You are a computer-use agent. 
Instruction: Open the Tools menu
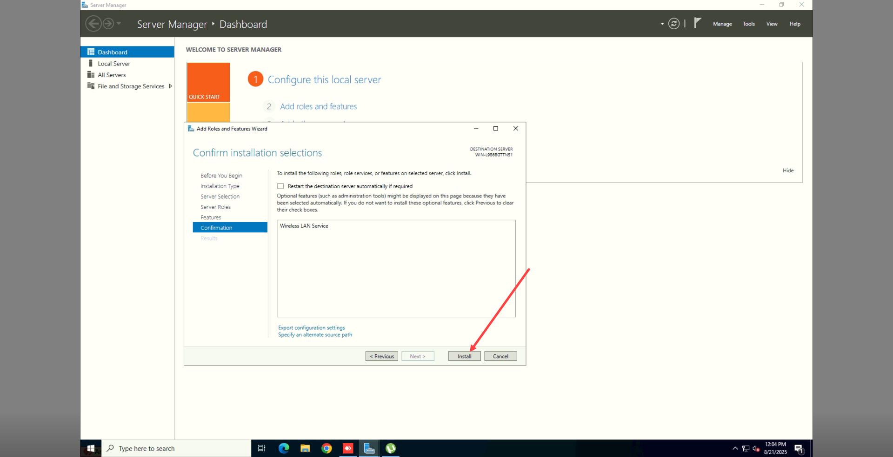click(748, 24)
